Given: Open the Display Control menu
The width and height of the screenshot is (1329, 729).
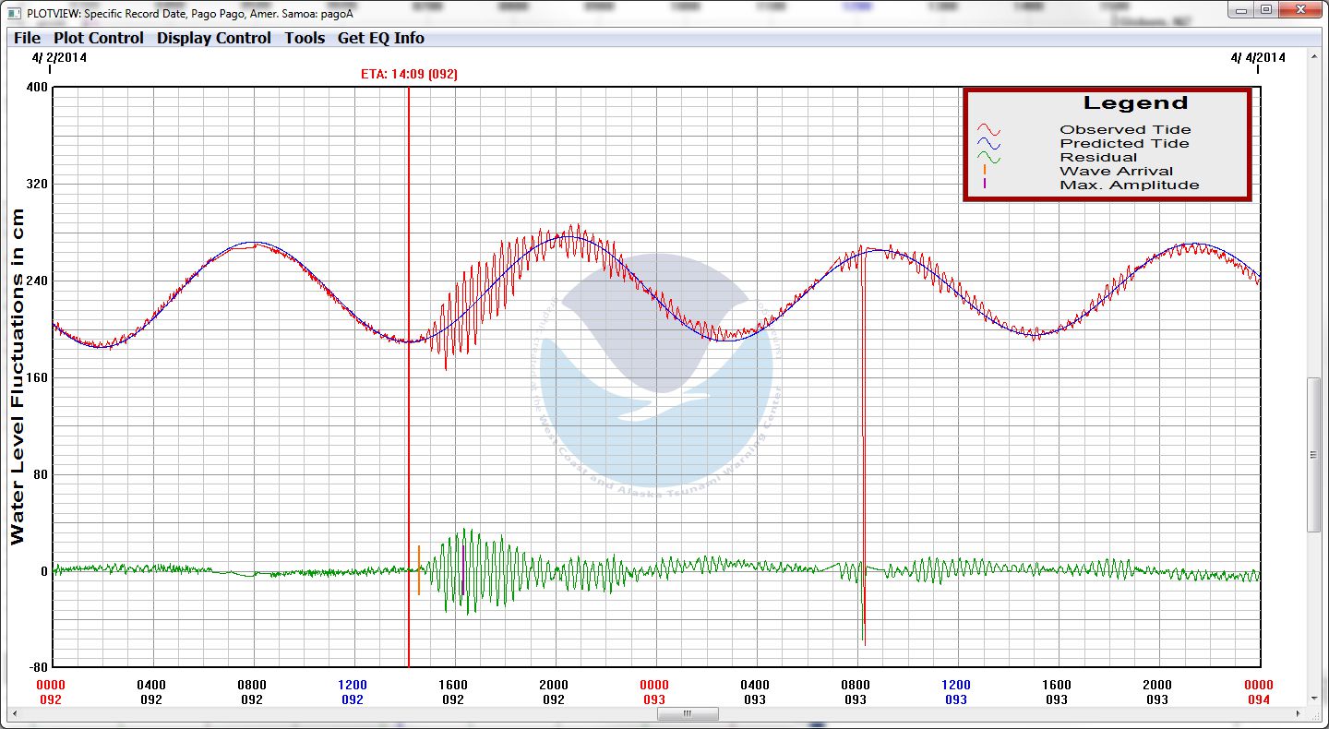Looking at the screenshot, I should click(x=213, y=38).
